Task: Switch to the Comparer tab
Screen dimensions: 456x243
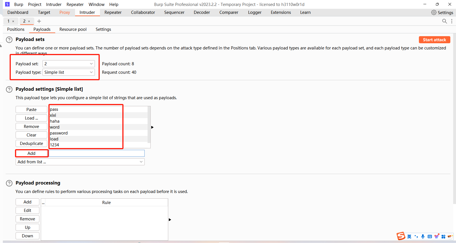Action: click(229, 12)
